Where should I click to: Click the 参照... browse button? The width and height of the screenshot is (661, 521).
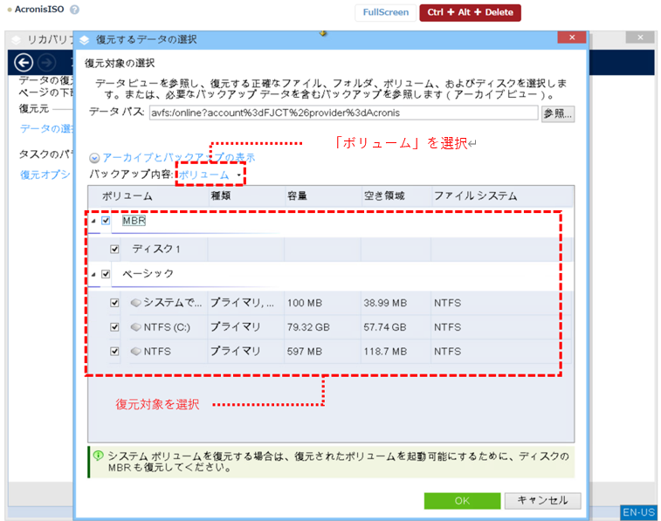557,113
